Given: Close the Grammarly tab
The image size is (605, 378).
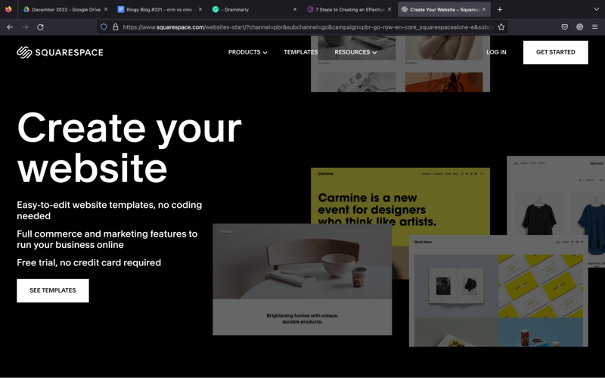Looking at the screenshot, I should 295,9.
